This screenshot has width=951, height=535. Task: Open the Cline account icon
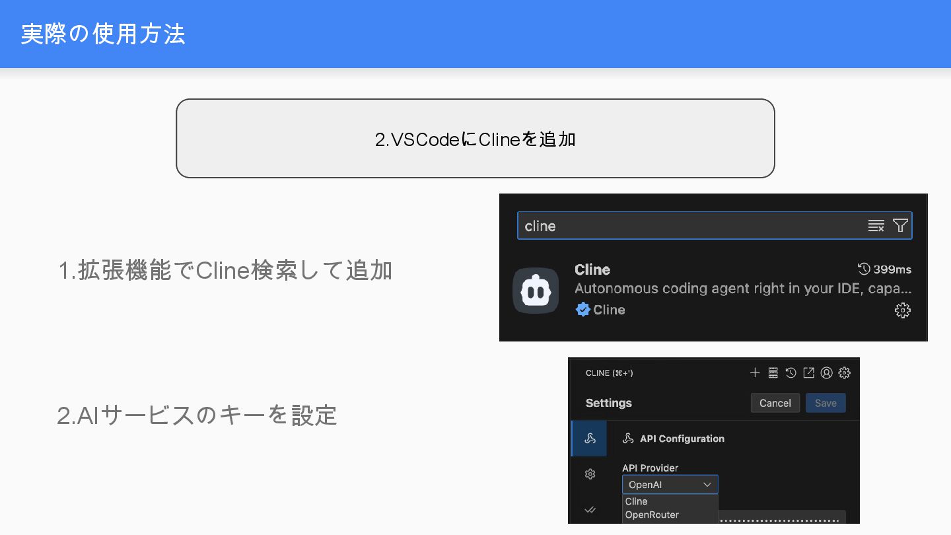coord(826,373)
